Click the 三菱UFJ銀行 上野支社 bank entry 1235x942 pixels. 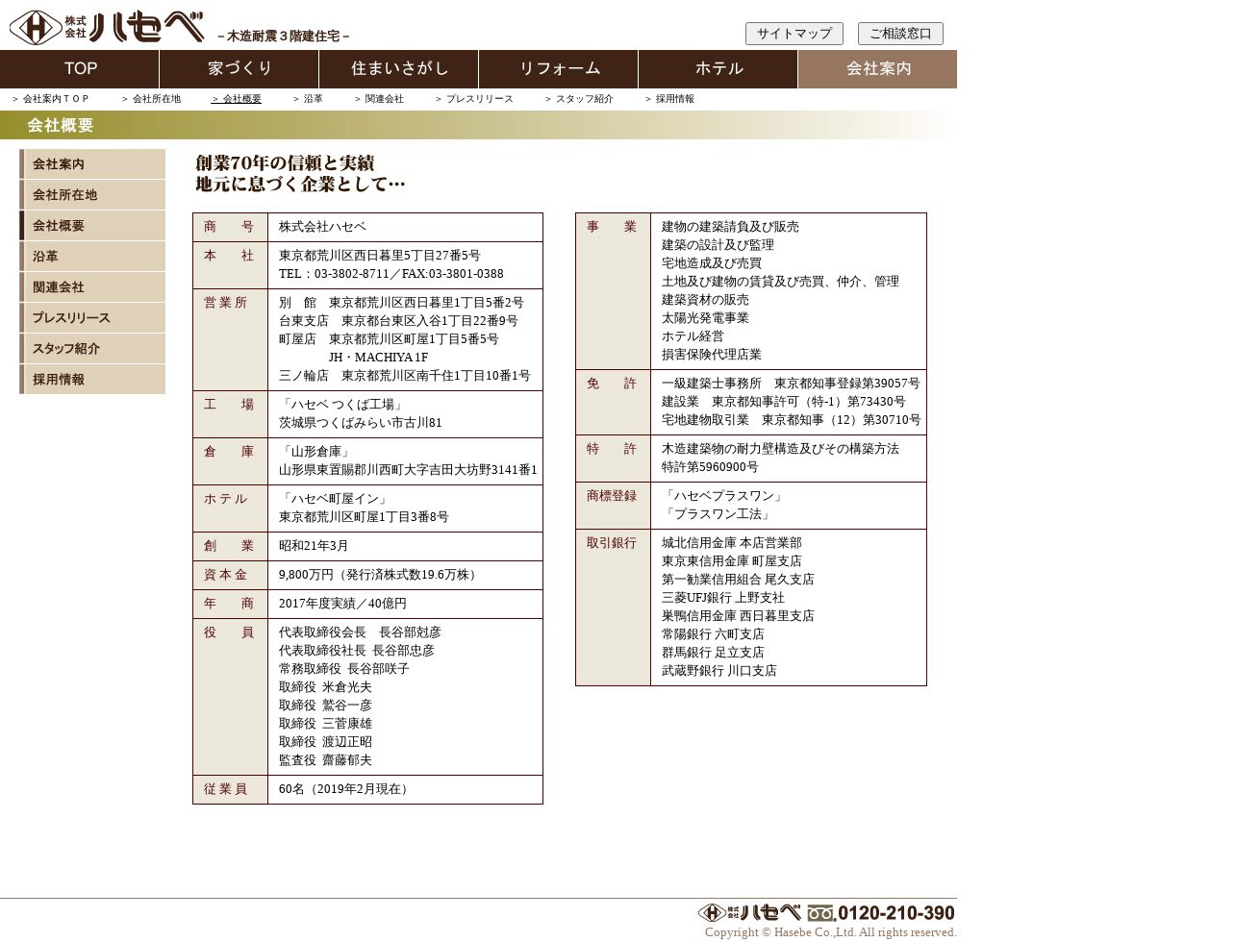(x=723, y=598)
